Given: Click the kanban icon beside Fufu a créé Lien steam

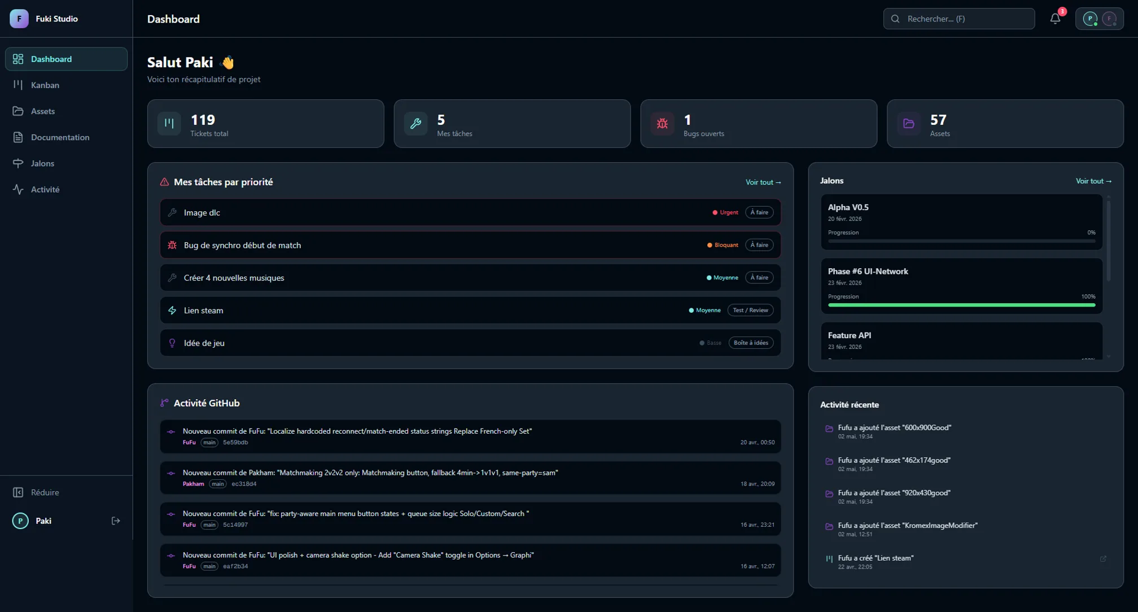Looking at the screenshot, I should (x=829, y=559).
